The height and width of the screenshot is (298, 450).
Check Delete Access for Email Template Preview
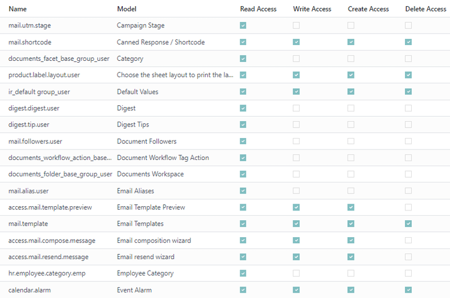(409, 207)
